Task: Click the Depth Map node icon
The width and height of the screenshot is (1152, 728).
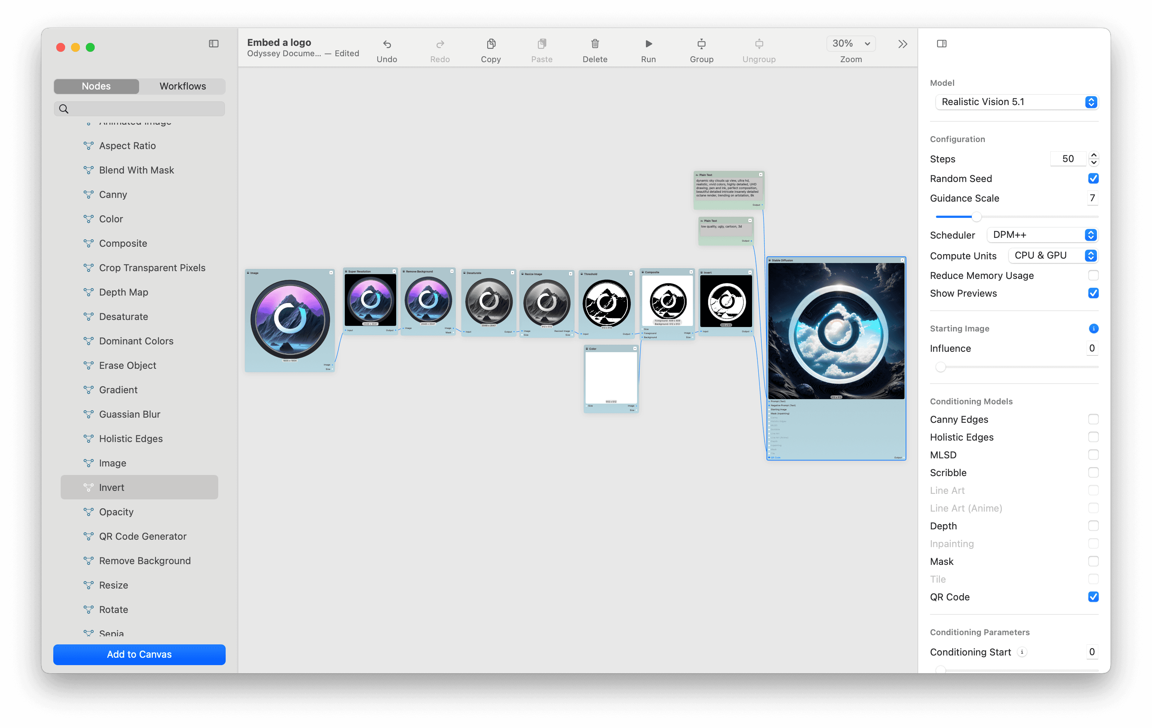Action: 88,292
